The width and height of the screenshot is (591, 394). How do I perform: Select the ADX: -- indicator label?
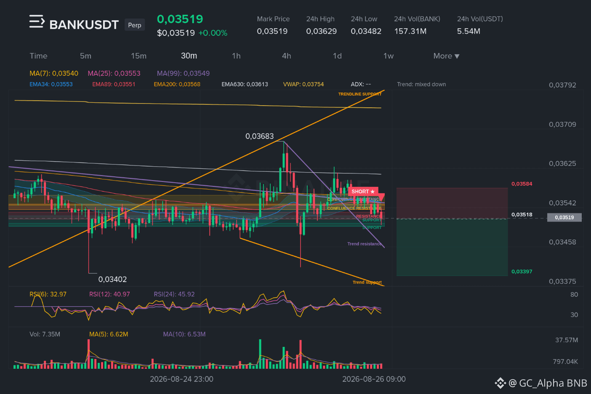coord(361,84)
